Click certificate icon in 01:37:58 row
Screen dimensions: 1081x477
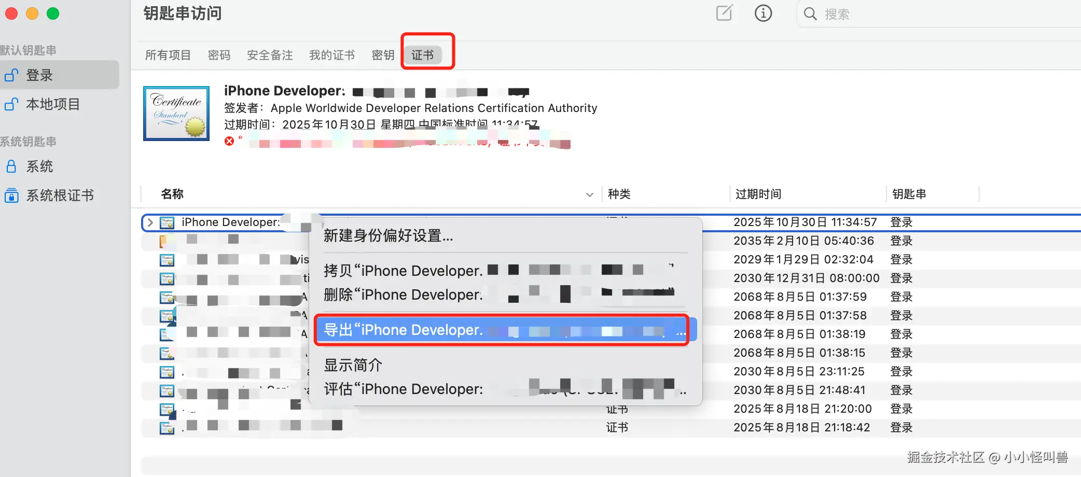(167, 316)
